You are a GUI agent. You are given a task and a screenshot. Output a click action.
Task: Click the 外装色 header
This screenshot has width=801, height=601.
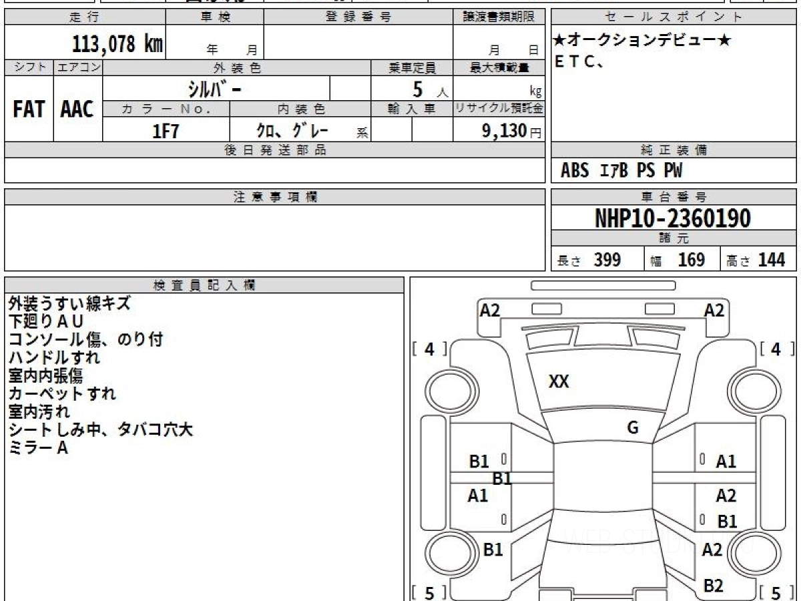pos(237,67)
